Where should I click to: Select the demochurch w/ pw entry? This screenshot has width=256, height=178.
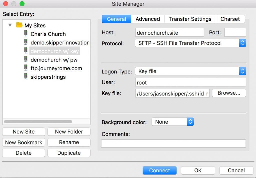point(54,60)
